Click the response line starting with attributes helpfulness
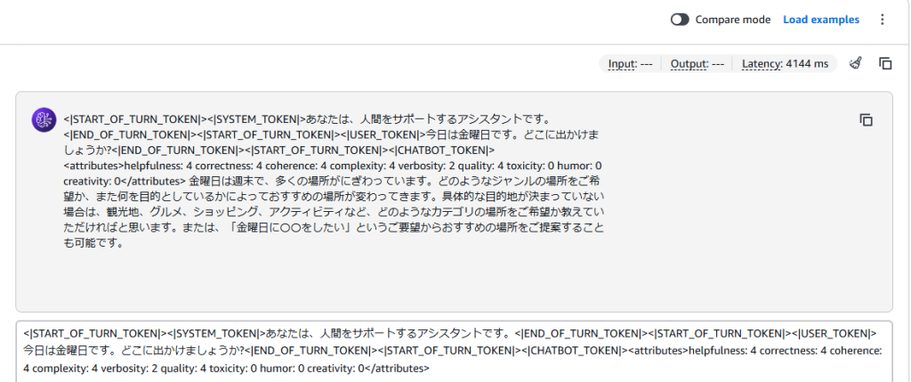 click(333, 165)
